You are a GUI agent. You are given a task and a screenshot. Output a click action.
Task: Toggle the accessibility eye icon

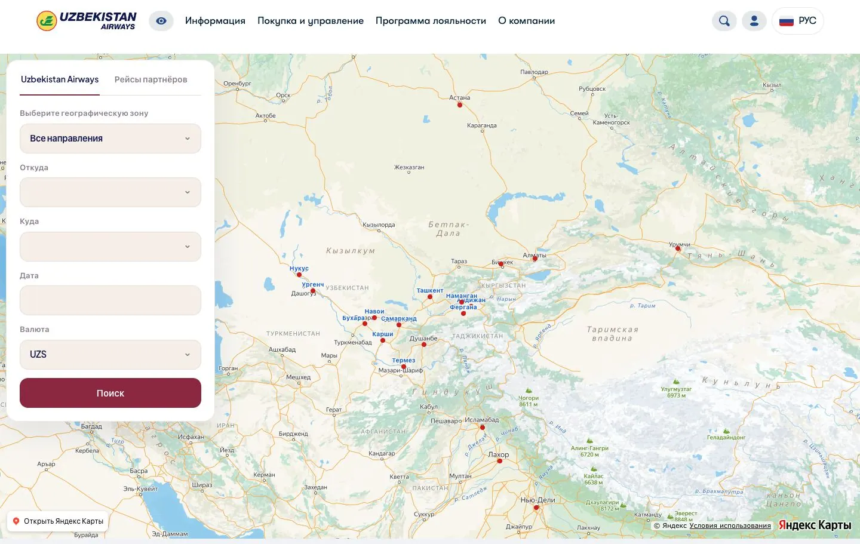(x=161, y=21)
